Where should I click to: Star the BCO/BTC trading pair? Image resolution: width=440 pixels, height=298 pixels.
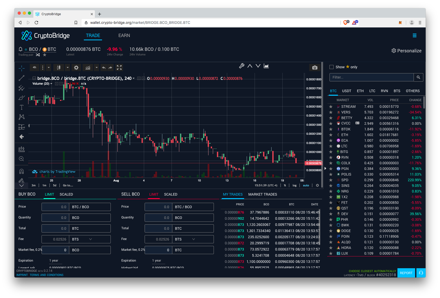(45, 55)
